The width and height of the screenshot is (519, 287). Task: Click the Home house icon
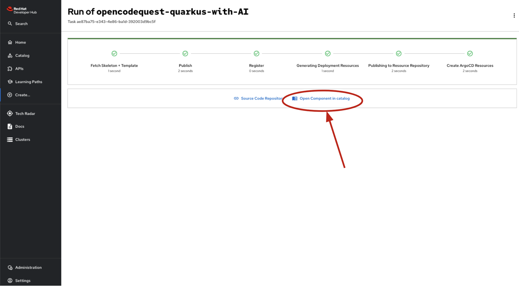coord(10,42)
